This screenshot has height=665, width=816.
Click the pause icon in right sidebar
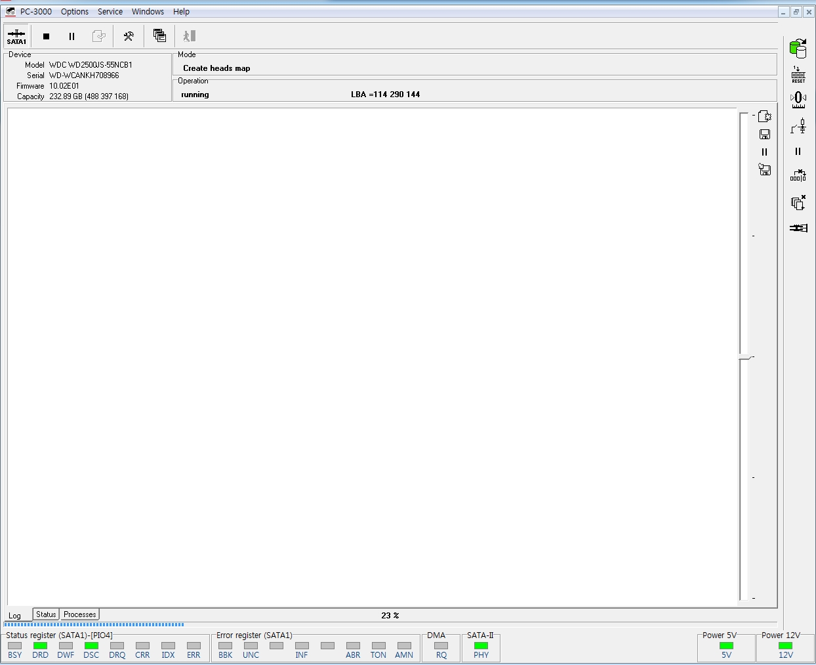[798, 152]
